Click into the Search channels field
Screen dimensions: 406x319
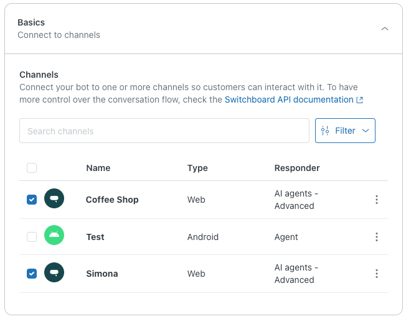click(164, 131)
